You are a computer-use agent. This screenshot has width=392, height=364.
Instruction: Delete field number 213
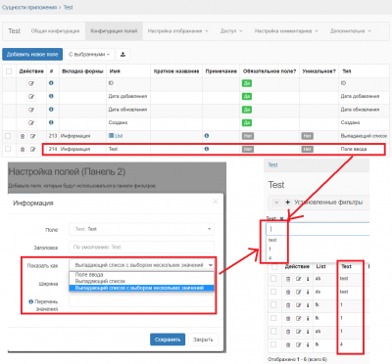click(x=23, y=136)
